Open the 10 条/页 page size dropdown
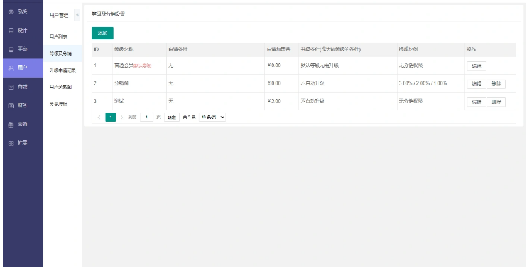Screen dimensions: 527x267 pyautogui.click(x=212, y=117)
